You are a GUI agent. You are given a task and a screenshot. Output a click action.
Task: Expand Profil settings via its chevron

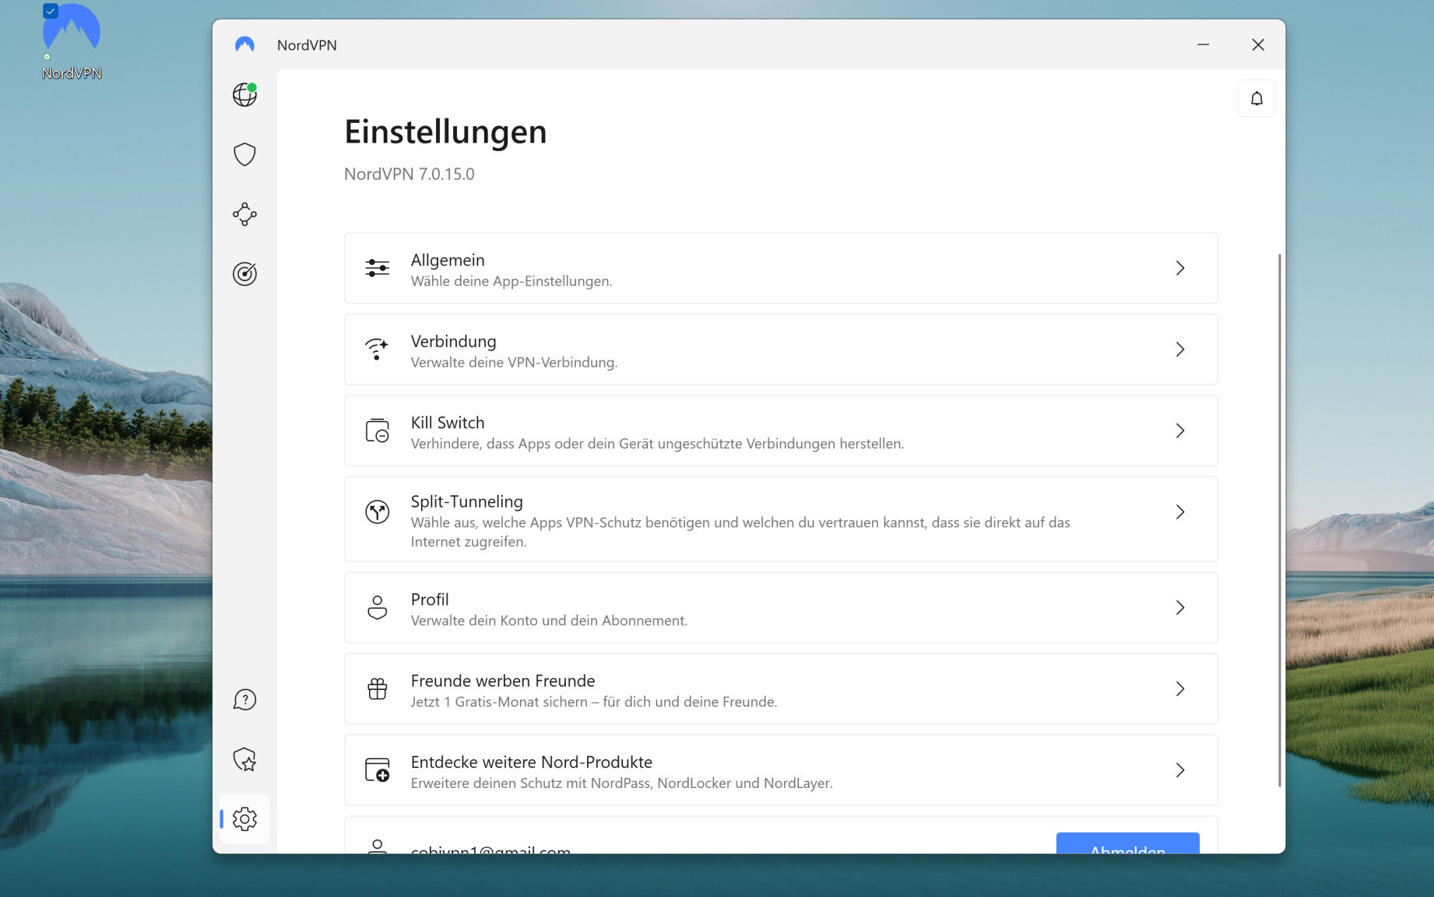1180,607
